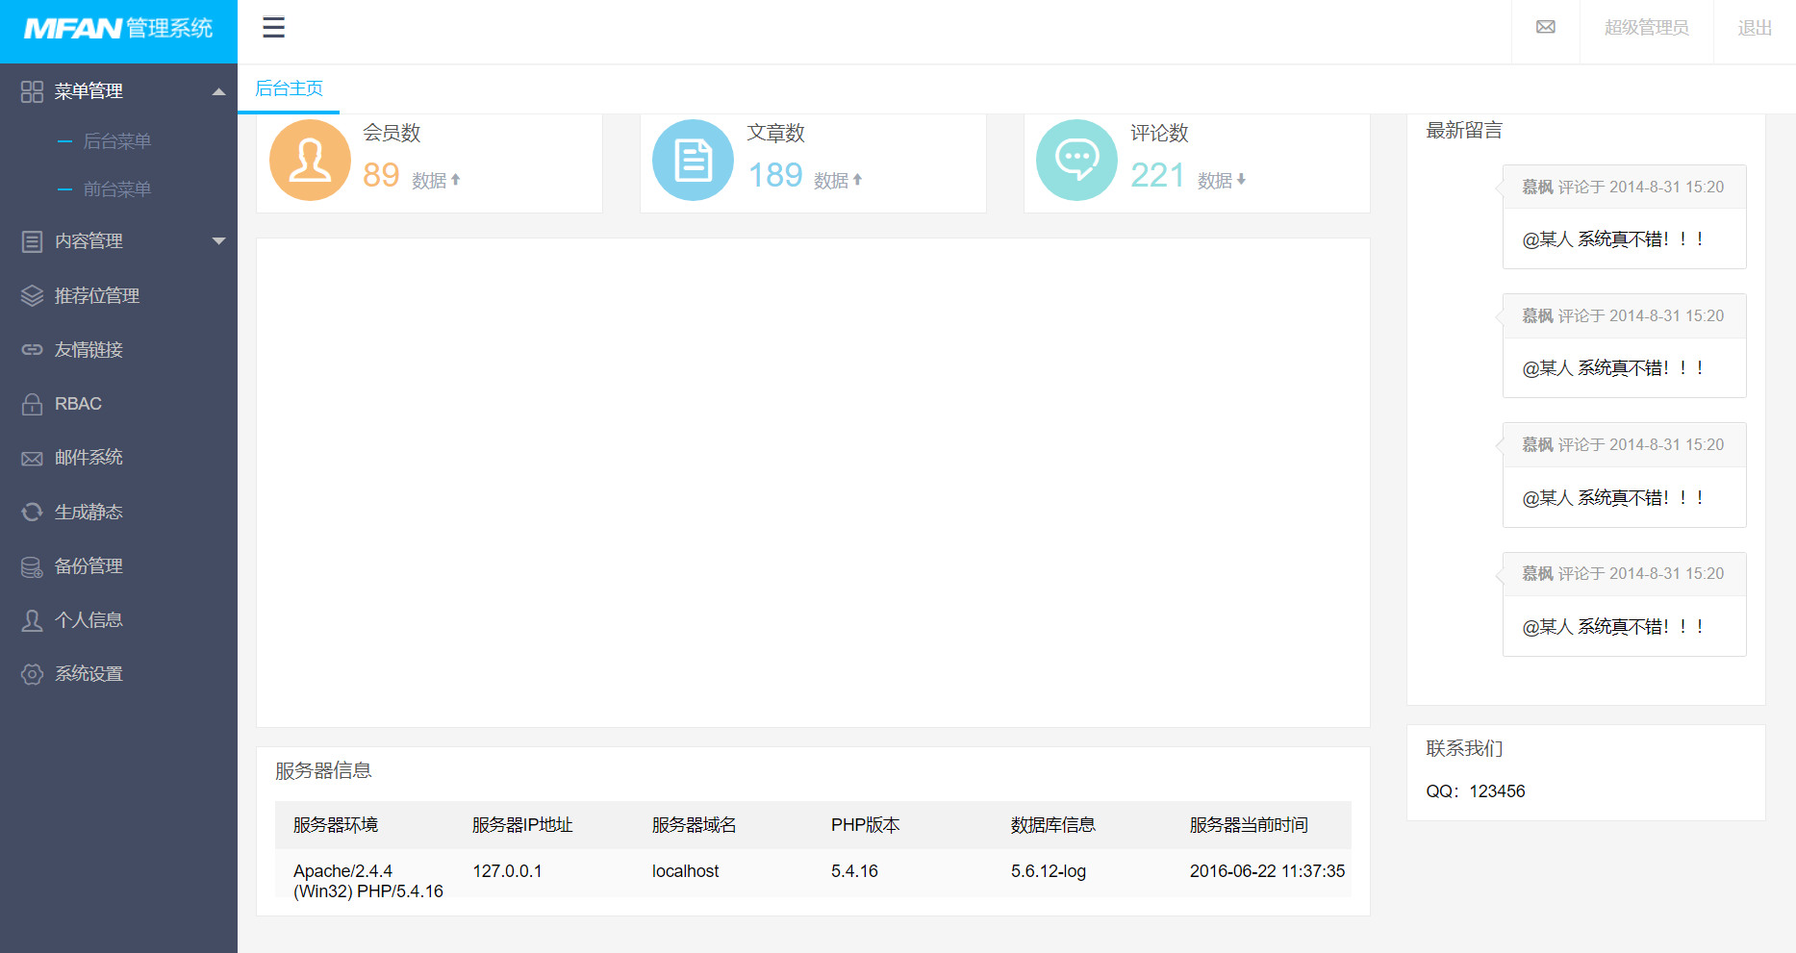Viewport: 1796px width, 953px height.
Task: Click the 系统设置 gear icon
Action: (x=32, y=674)
